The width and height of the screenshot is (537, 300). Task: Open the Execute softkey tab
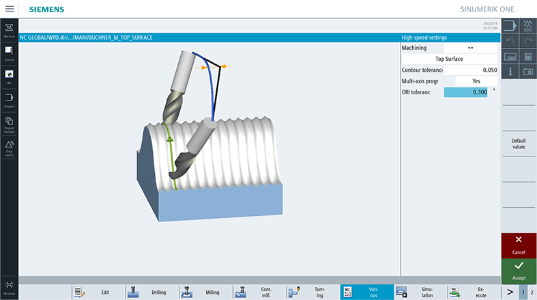click(473, 292)
